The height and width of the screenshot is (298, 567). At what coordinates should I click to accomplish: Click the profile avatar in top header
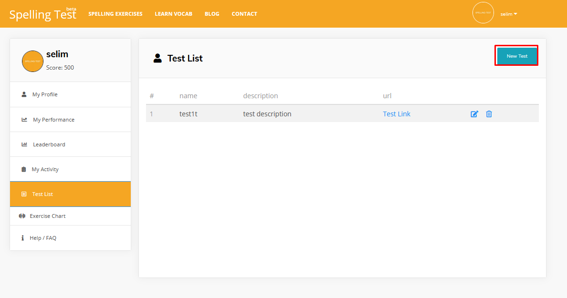point(483,13)
